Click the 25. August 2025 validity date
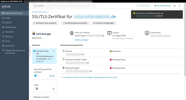The height and width of the screenshot is (100, 186). coord(119,36)
